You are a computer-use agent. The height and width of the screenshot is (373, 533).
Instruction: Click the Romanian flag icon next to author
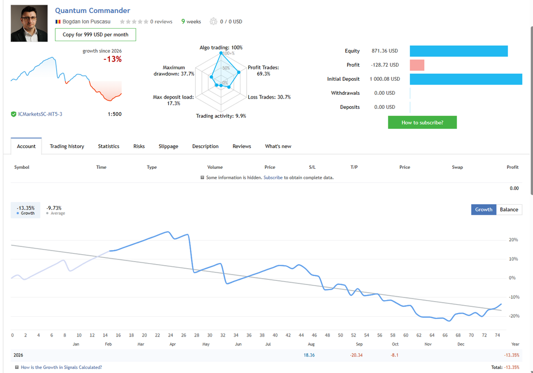tap(58, 21)
